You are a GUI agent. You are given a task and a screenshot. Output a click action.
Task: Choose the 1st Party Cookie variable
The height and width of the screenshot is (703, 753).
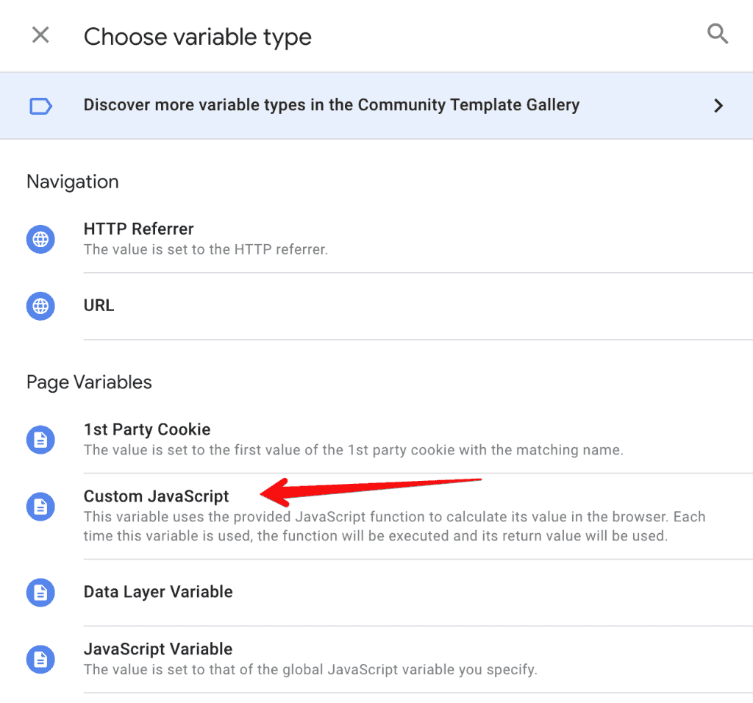click(x=147, y=429)
